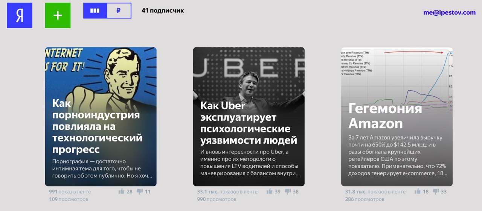
Task: Click the 41 подписчик subscriber count
Action: 163,11
